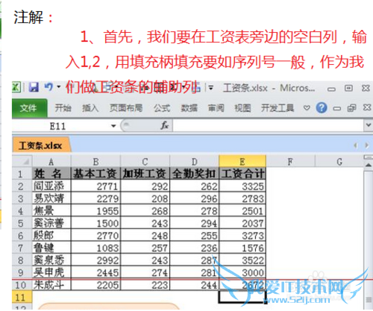Click the vertical scrollbar up arrow
This screenshot has height=311, width=373.
click(x=369, y=166)
